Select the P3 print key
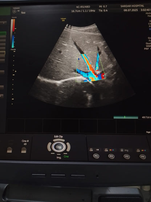 click(127, 157)
